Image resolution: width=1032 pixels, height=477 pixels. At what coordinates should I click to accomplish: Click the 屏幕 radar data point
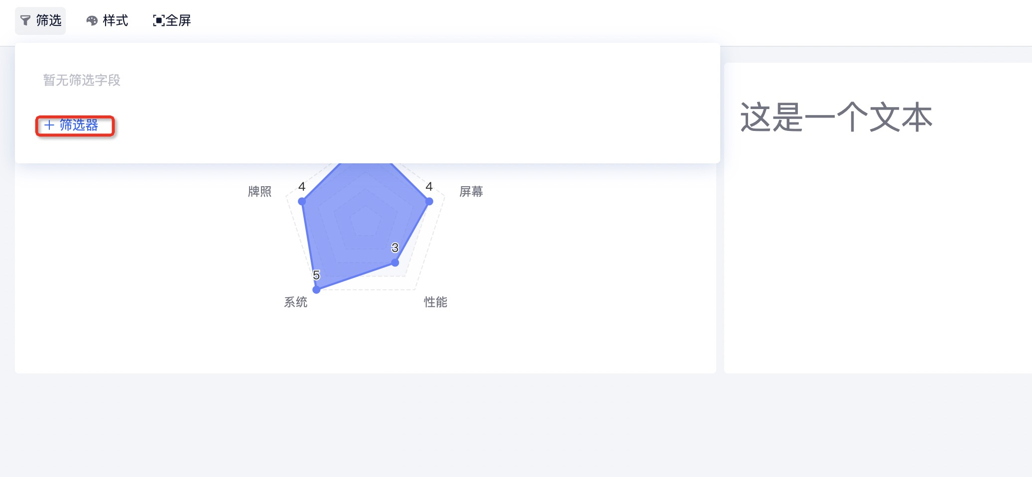(429, 201)
